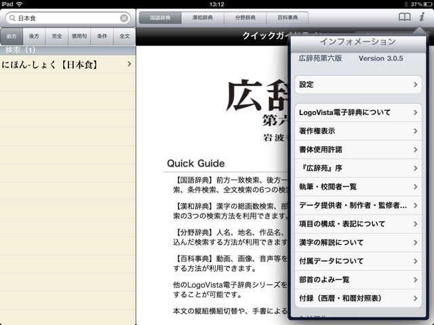Open 項目の構成・表記について entry
Image resolution: width=434 pixels, height=325 pixels.
(x=358, y=224)
